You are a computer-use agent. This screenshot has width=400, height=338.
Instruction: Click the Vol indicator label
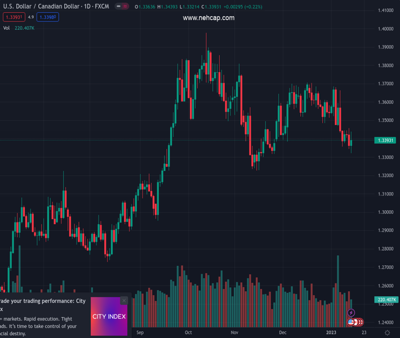7,28
